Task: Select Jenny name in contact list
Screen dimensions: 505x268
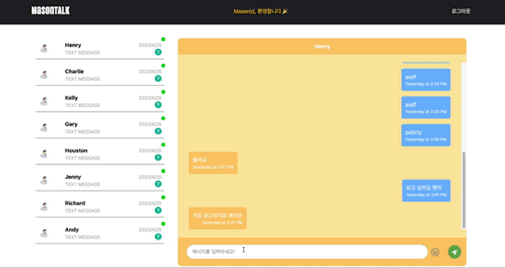Action: point(73,177)
